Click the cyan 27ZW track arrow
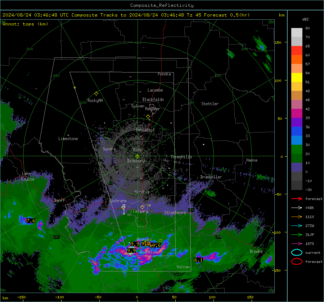 (297, 226)
